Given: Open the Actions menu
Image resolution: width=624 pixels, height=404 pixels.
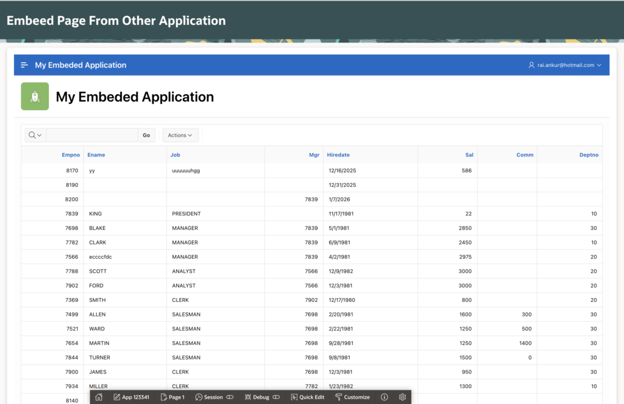Looking at the screenshot, I should (180, 134).
